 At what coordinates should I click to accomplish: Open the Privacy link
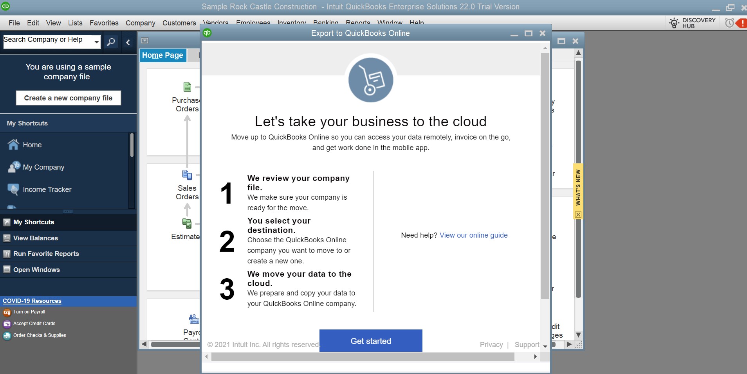click(x=491, y=345)
